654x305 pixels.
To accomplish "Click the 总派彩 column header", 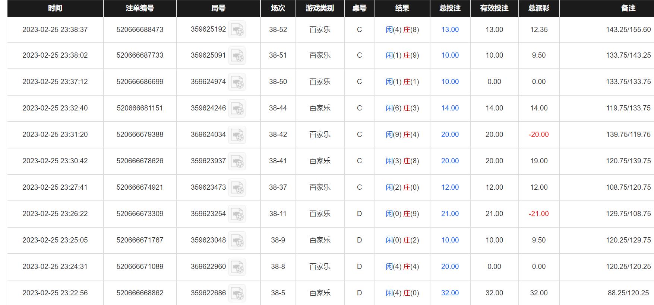I will (539, 8).
